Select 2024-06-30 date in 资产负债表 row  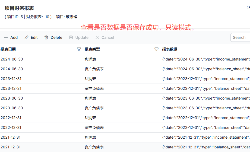[12, 69]
